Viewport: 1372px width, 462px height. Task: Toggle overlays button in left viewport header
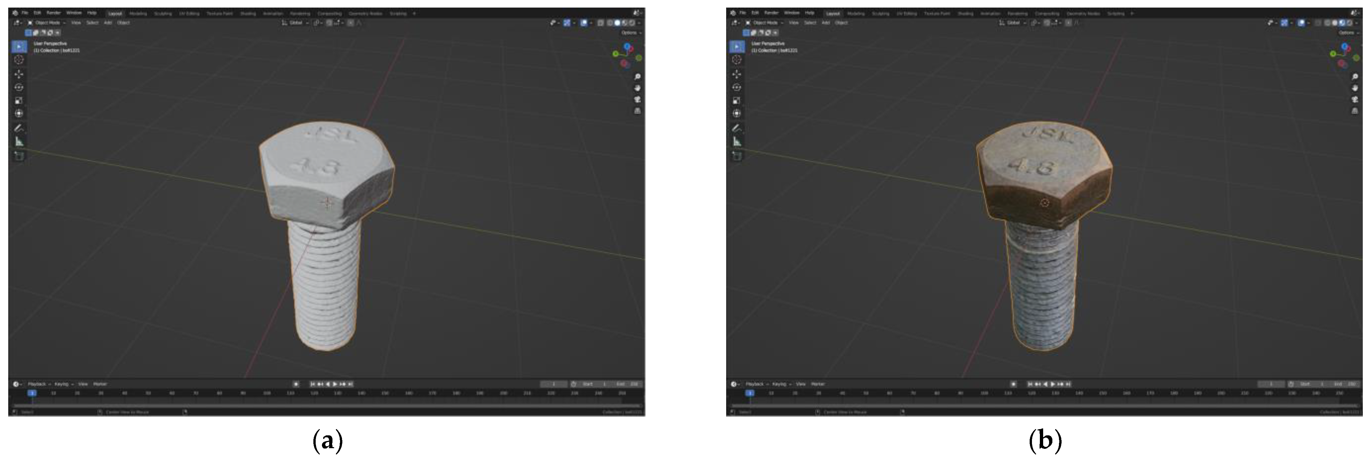[584, 23]
